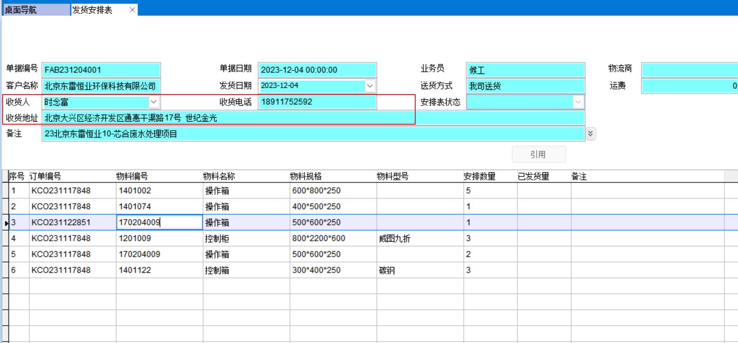This screenshot has width=738, height=343.
Task: Expand the 收货人 dropdown list
Action: point(153,102)
